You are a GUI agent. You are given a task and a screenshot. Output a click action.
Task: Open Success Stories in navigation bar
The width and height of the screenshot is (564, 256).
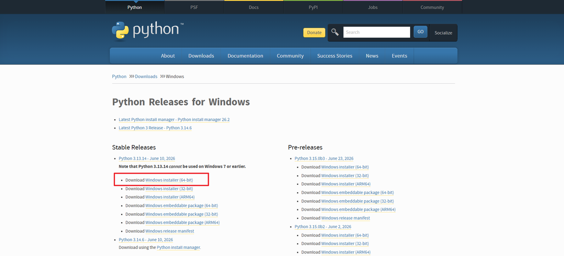(x=335, y=56)
